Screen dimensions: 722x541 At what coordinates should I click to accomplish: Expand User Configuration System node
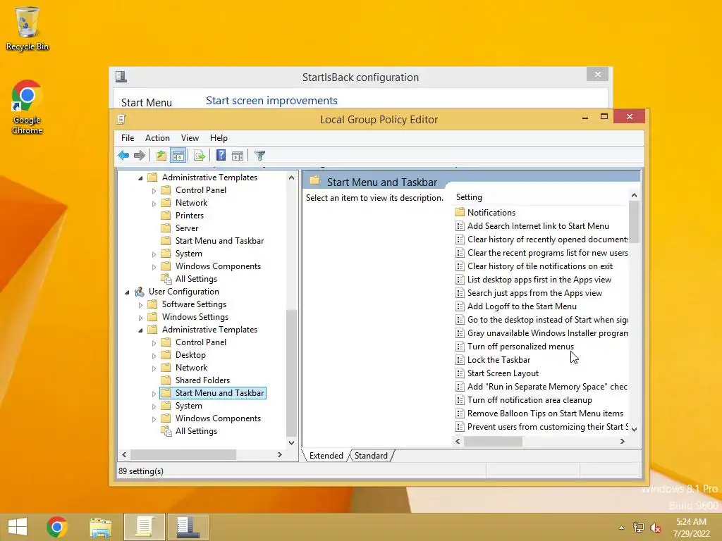[154, 406]
